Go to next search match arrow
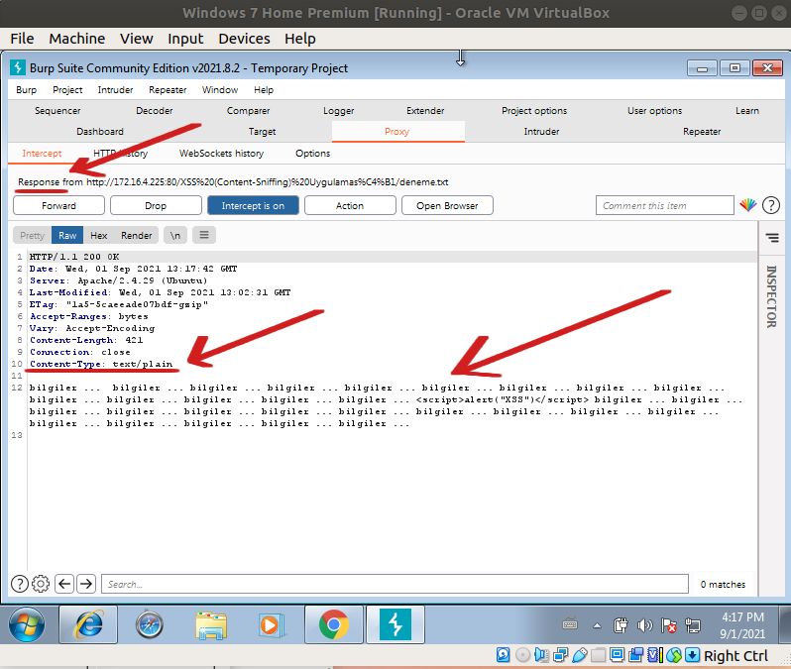The height and width of the screenshot is (669, 791). click(x=86, y=584)
